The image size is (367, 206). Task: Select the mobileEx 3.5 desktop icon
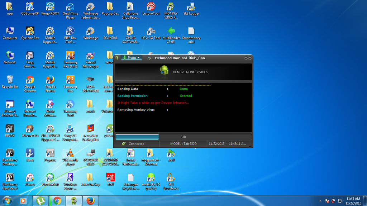tap(151, 181)
